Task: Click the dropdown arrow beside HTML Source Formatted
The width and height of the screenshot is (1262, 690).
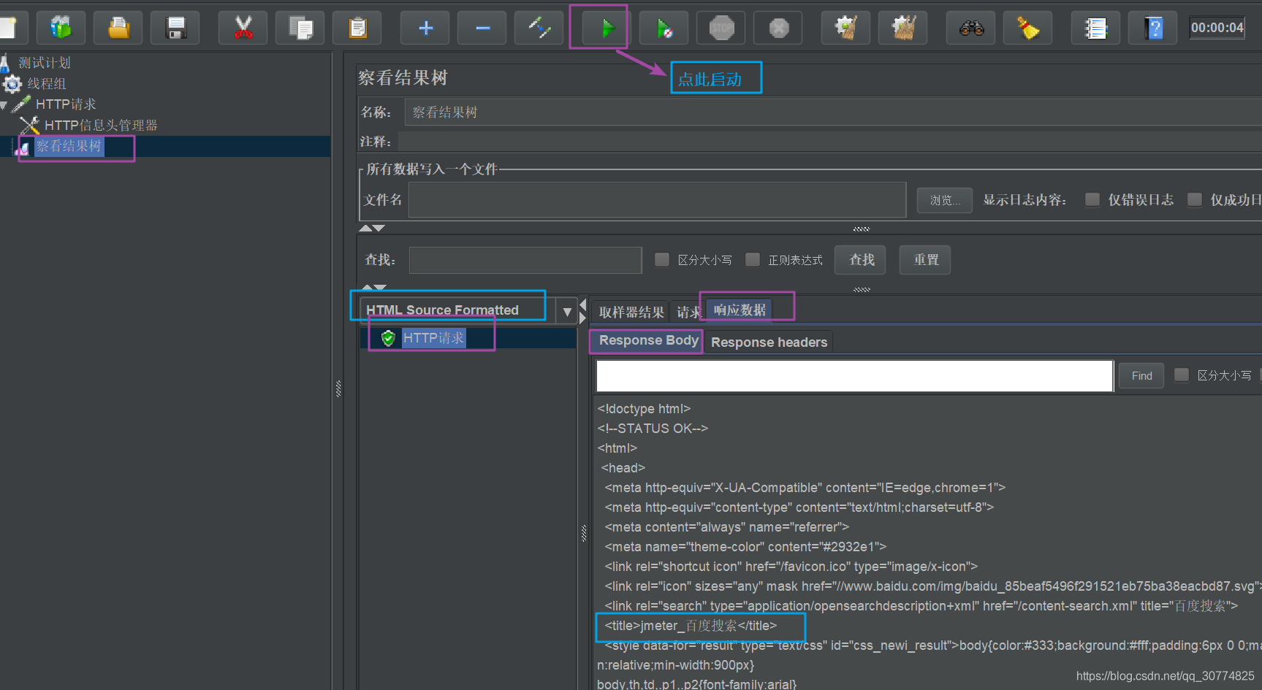Action: [x=567, y=311]
